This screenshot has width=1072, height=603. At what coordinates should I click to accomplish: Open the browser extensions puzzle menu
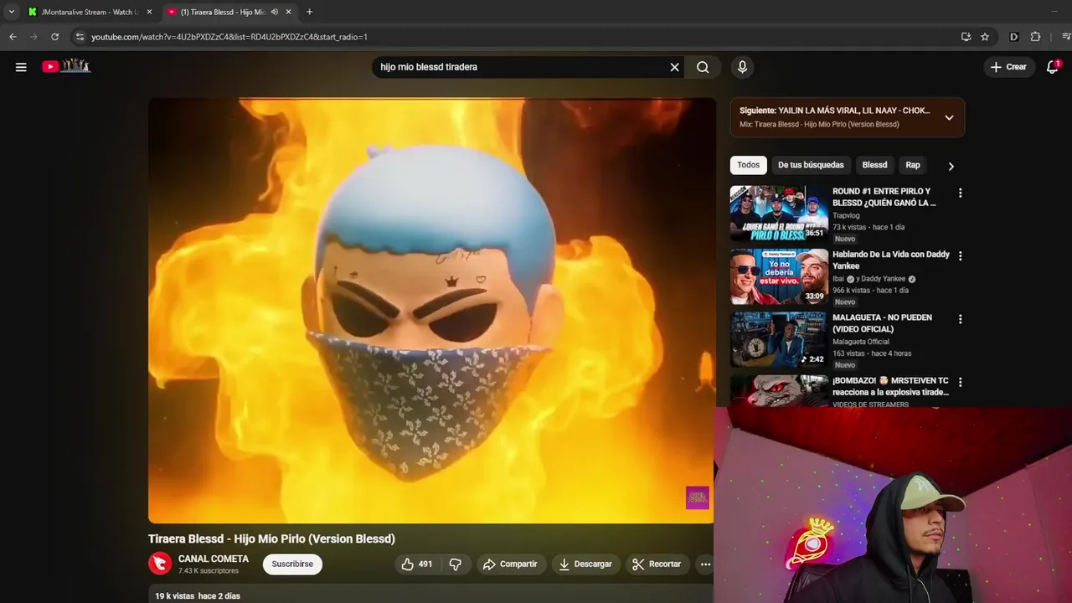pos(1035,37)
